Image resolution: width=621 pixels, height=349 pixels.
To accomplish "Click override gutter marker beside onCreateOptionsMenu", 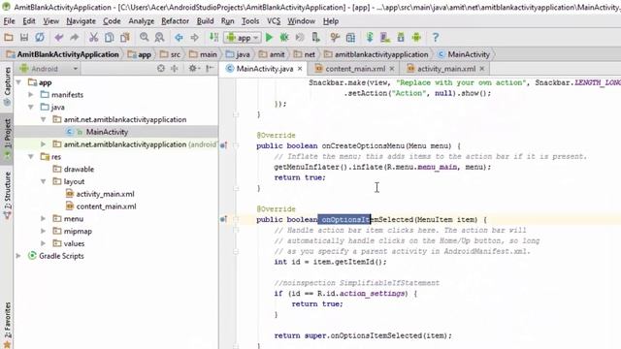I will pyautogui.click(x=224, y=145).
